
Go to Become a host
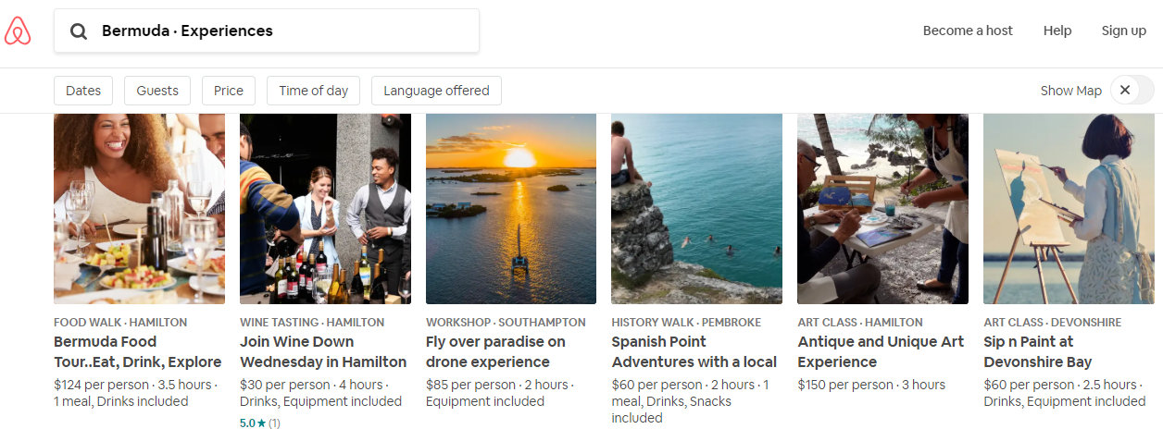(x=968, y=31)
